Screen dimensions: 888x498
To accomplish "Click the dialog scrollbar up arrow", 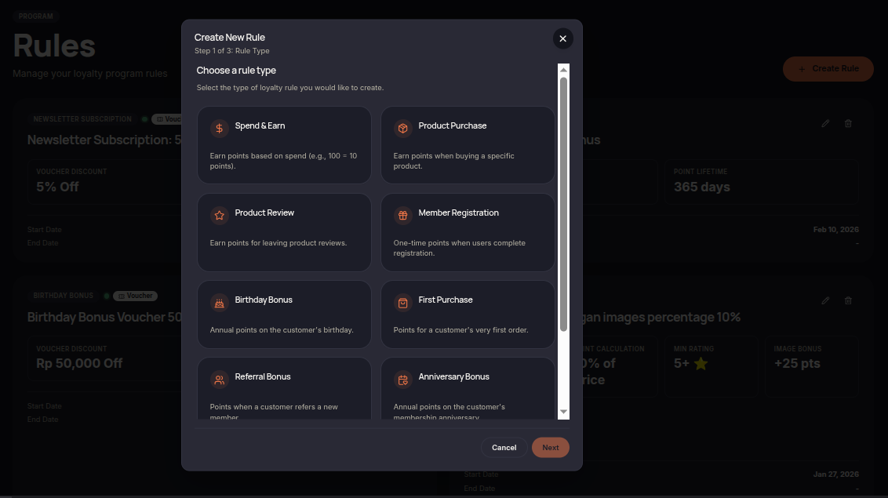I will tap(563, 70).
